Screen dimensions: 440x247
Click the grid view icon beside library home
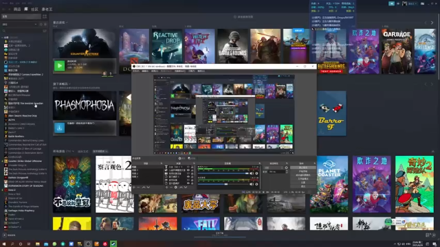point(45,16)
